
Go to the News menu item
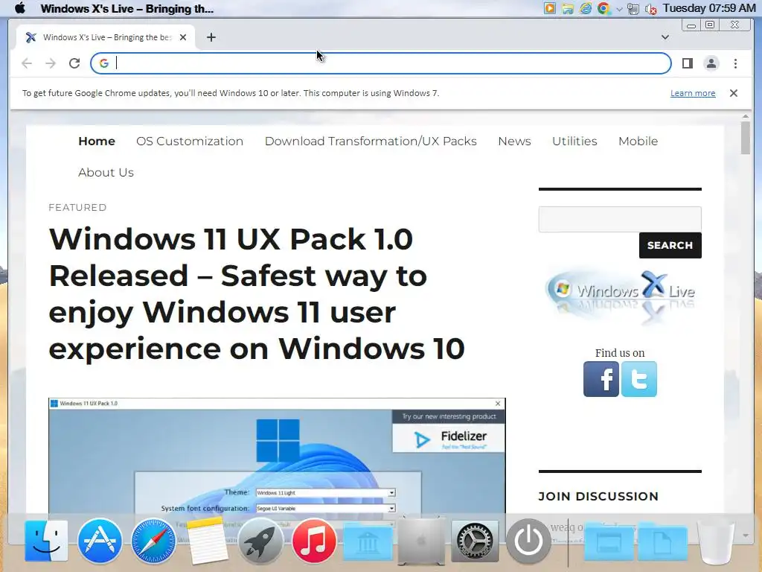click(514, 141)
